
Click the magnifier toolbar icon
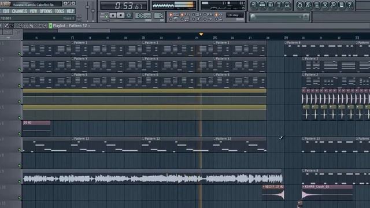pos(333,5)
